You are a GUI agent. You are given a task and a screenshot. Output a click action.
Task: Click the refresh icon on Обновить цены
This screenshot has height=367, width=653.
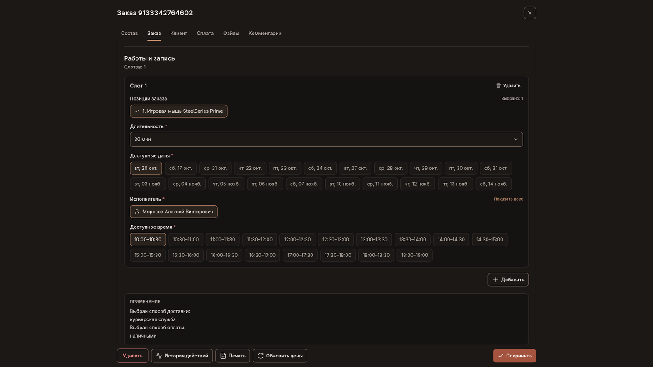tap(261, 356)
